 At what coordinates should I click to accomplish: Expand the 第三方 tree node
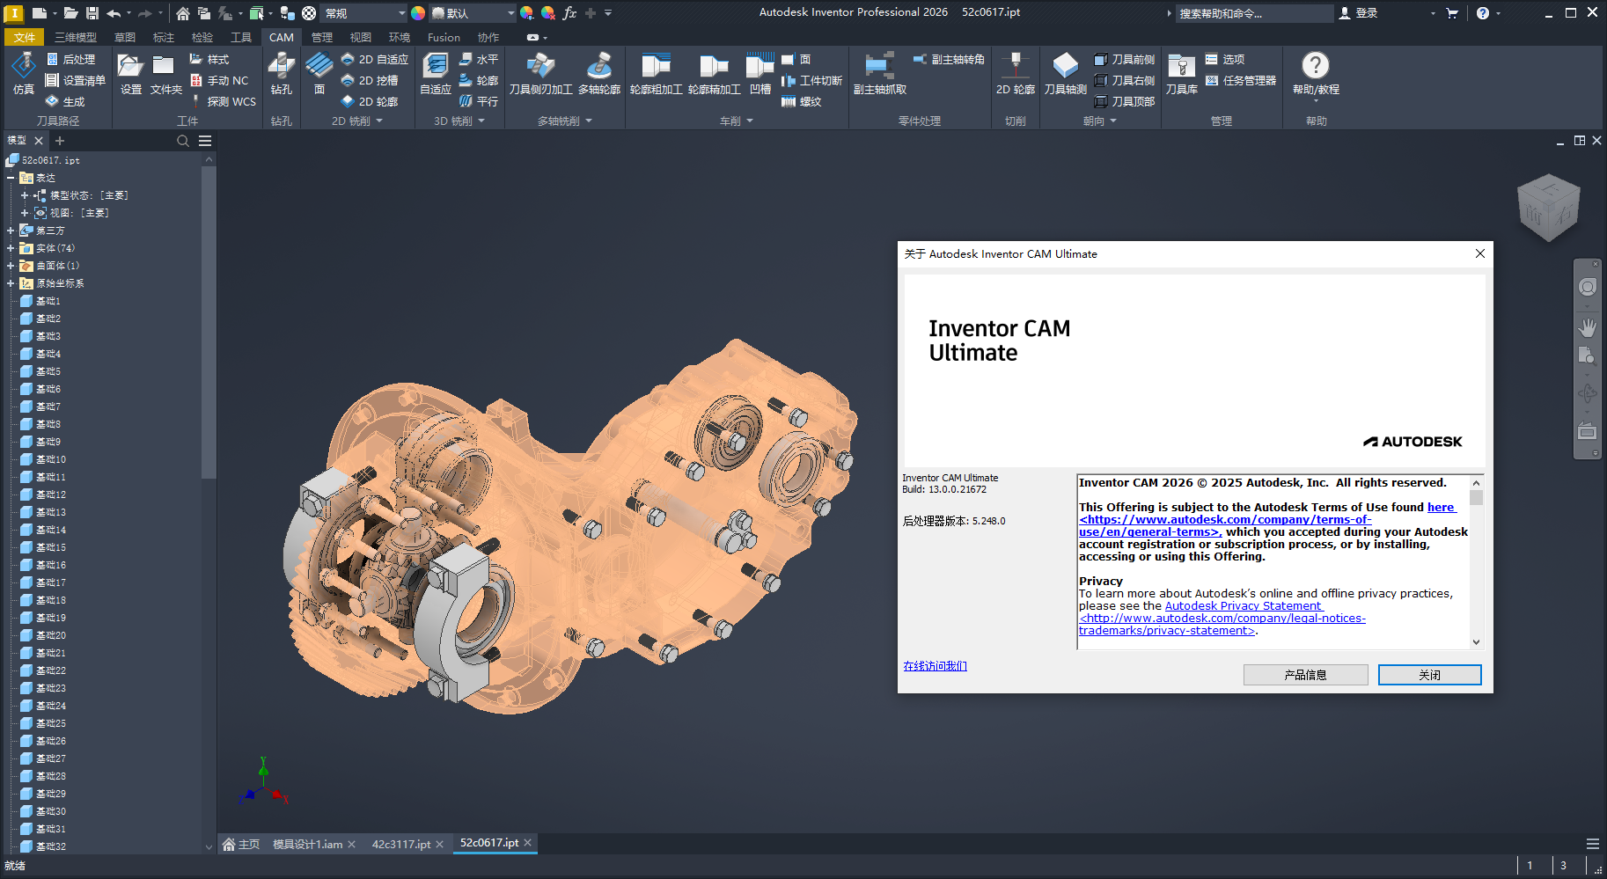pos(11,231)
